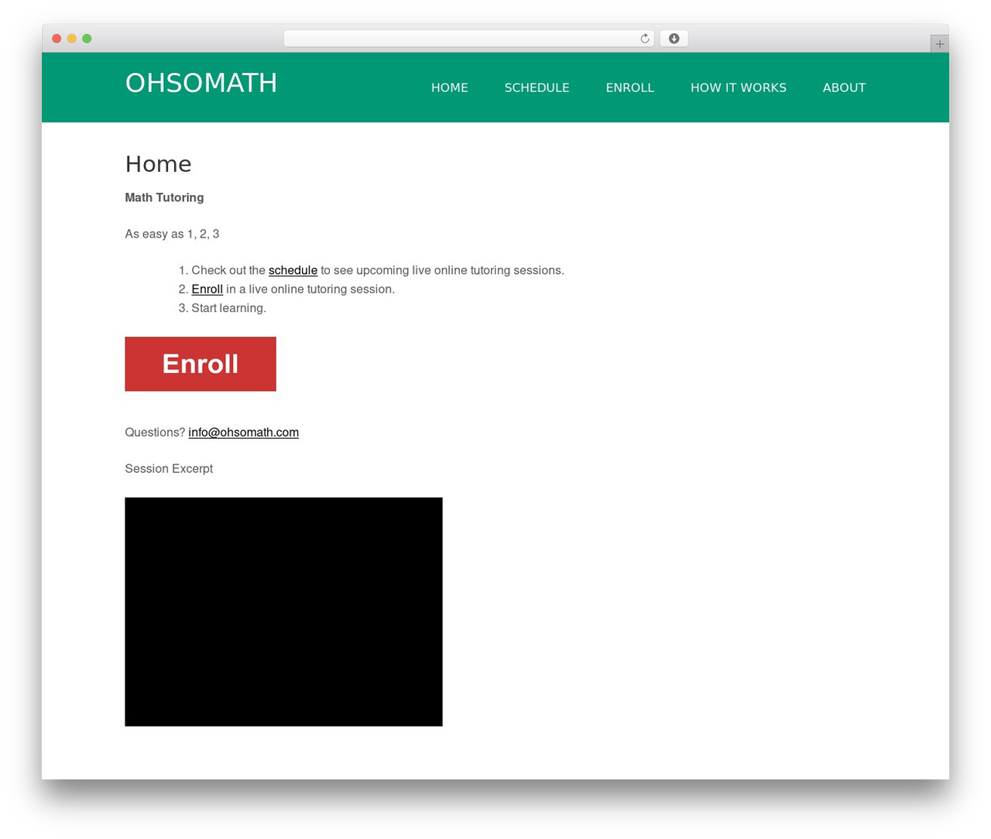Minimize the window with the yellow button

[72, 39]
